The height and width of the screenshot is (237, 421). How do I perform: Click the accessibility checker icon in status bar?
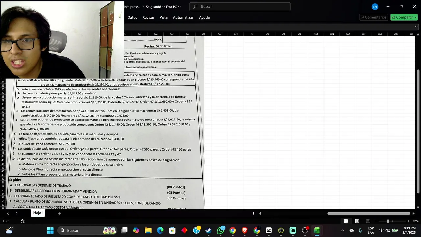(x=23, y=221)
